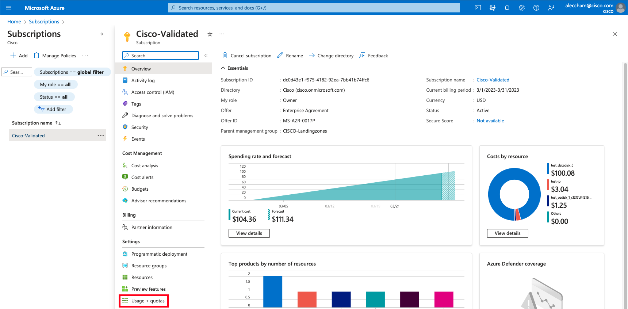Image resolution: width=628 pixels, height=309 pixels.
Task: Click the user account avatar
Action: pyautogui.click(x=620, y=8)
